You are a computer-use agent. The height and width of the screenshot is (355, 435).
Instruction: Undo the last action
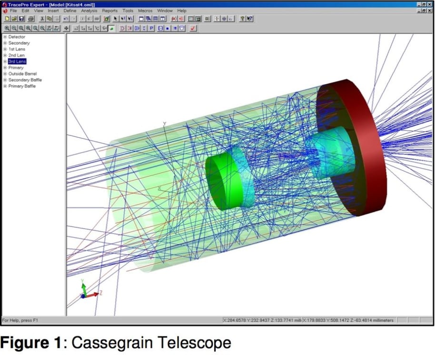[x=66, y=19]
